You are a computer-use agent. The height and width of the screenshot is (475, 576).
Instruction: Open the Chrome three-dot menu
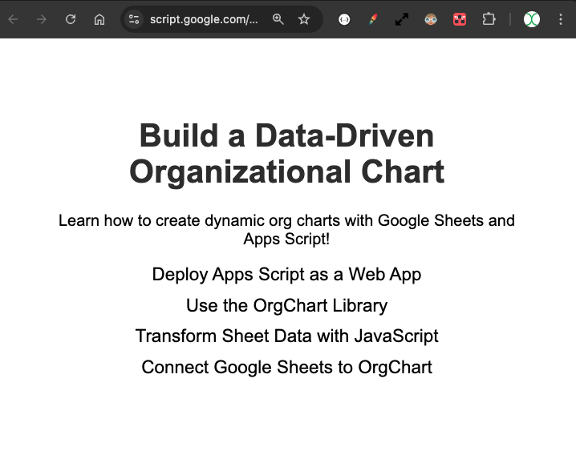pos(561,19)
